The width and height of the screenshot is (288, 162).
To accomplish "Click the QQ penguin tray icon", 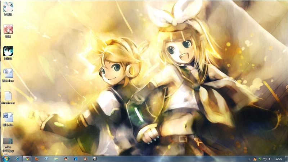I will 255,159.
